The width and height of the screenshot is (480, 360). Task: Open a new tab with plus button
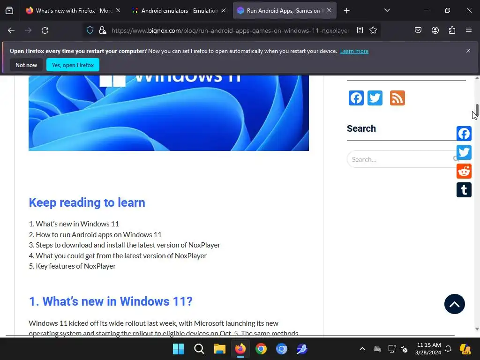[346, 11]
